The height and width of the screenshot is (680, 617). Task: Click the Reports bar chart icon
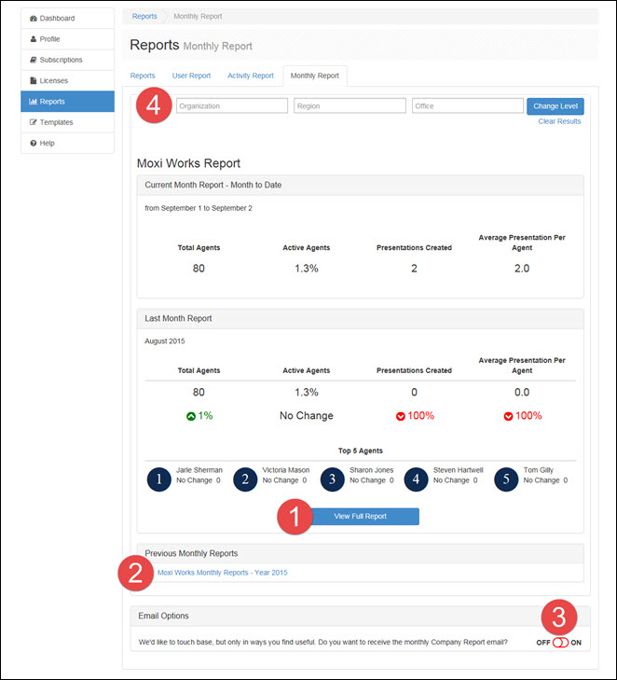click(33, 102)
